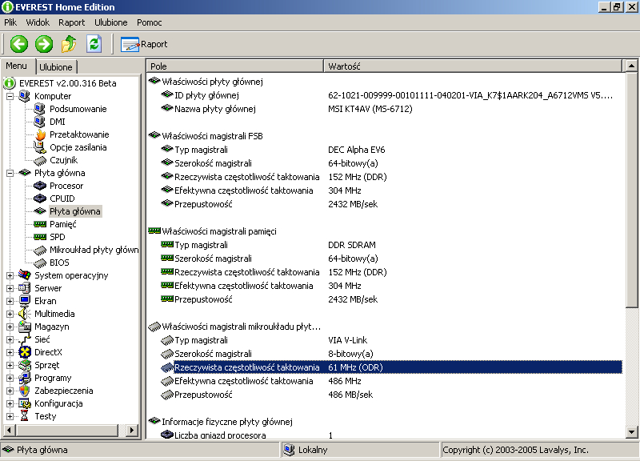This screenshot has width=640, height=461.
Task: Go up one level with the yellow up-arrow icon
Action: 69,44
